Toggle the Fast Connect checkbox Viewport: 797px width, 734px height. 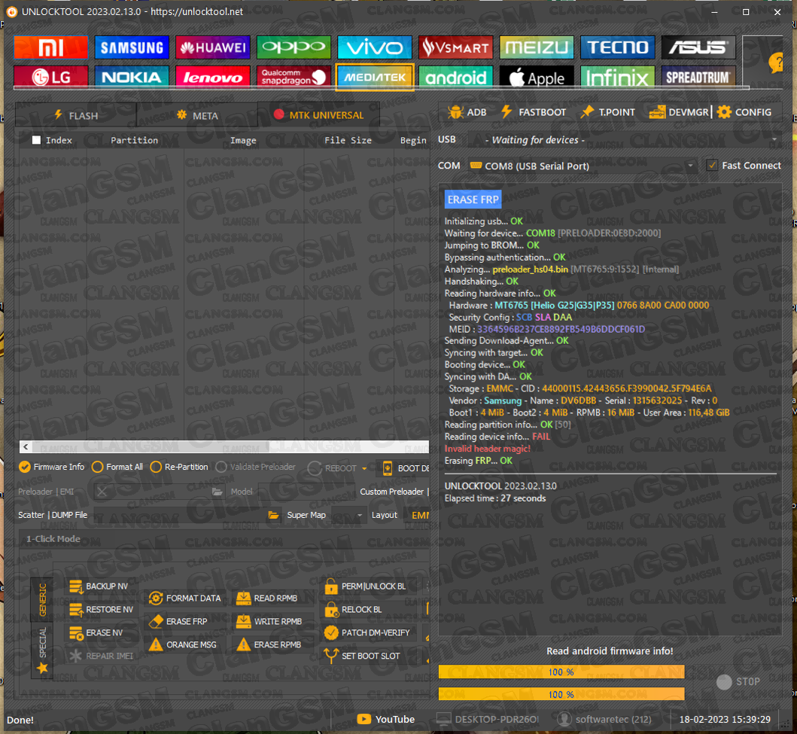(x=711, y=166)
